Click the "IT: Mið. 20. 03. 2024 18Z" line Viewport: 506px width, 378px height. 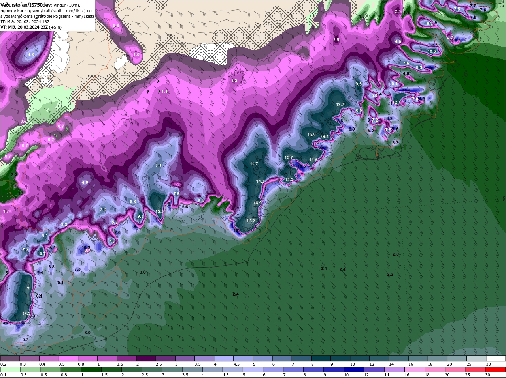tap(25, 22)
